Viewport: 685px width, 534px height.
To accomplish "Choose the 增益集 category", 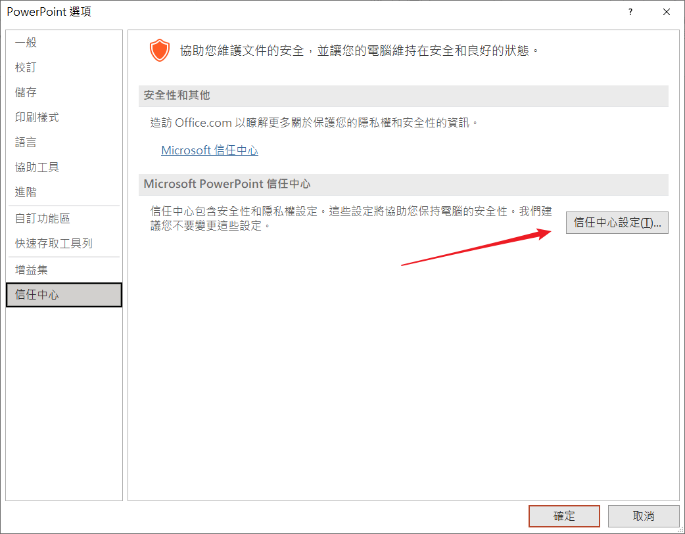I will 64,270.
